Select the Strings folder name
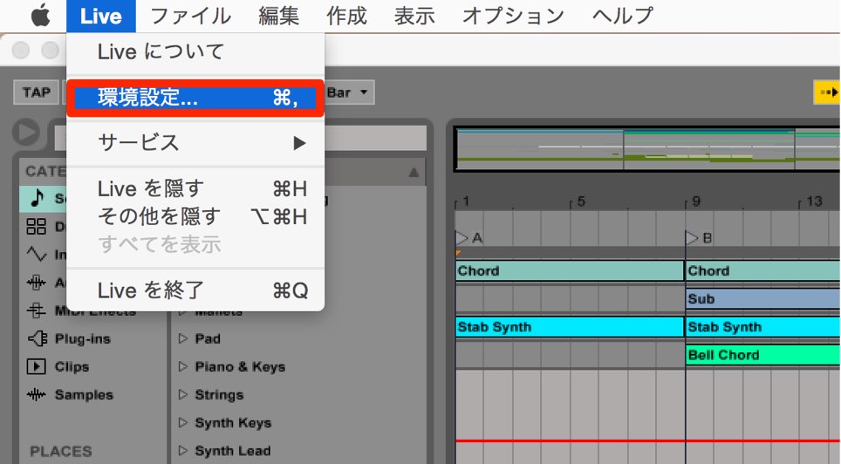The width and height of the screenshot is (841, 464). tap(219, 395)
